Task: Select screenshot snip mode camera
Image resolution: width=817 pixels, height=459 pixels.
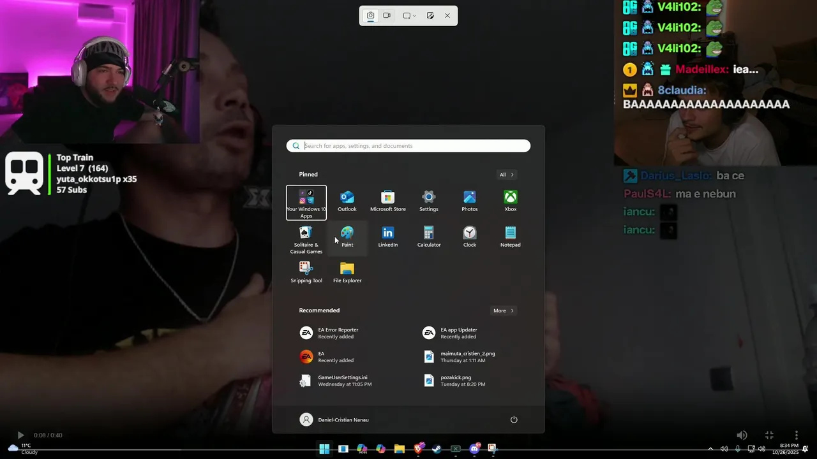Action: 370,15
